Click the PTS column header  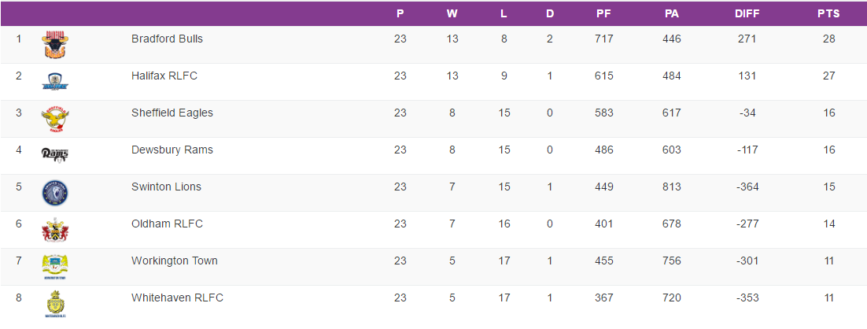(x=828, y=13)
